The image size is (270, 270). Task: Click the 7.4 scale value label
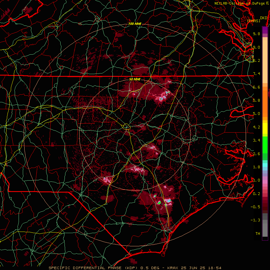click(256, 74)
